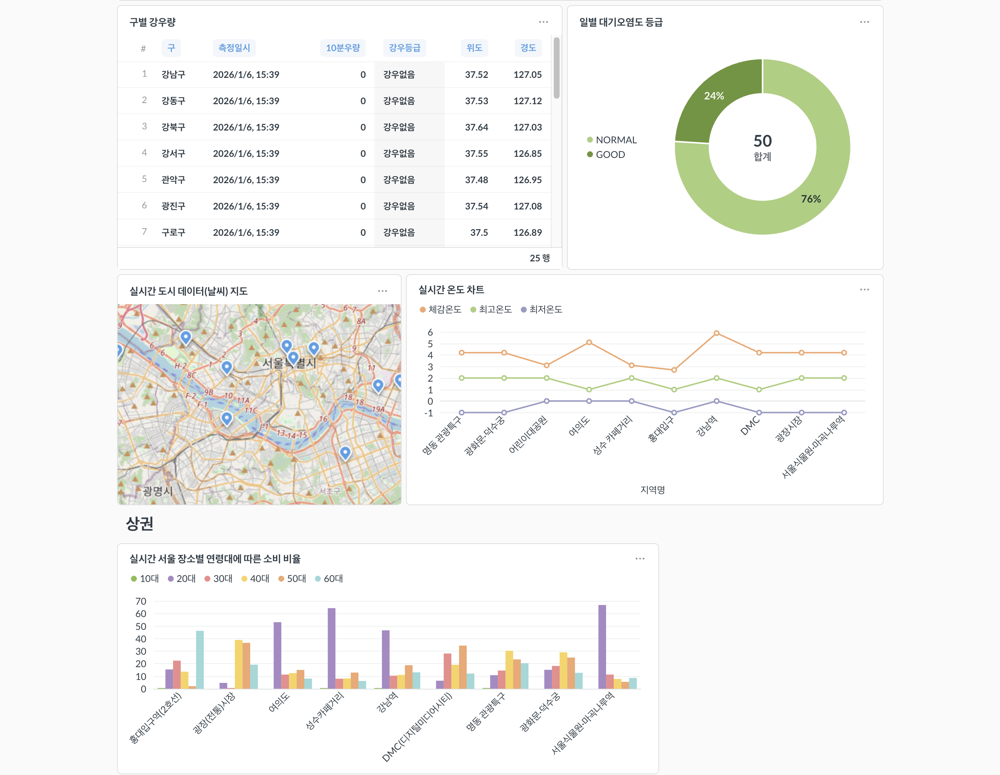The image size is (1000, 775).
Task: Sort the table by the 측정일시 column header
Action: click(x=234, y=48)
